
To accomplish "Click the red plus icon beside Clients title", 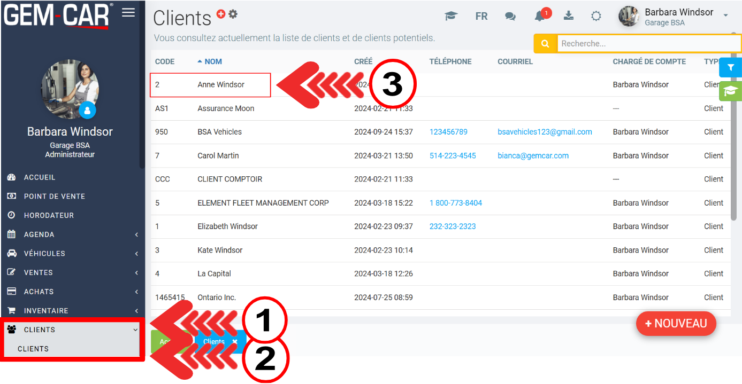I will click(x=221, y=14).
